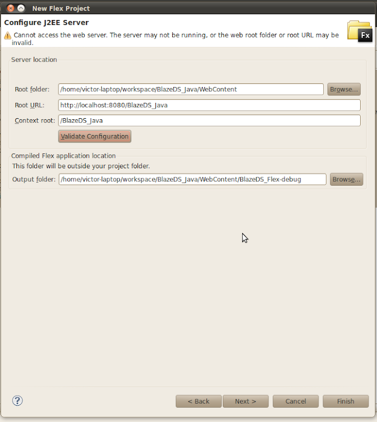Image resolution: width=377 pixels, height=422 pixels.
Task: Click the 'Configure J2EE Server' heading
Action: pos(46,23)
